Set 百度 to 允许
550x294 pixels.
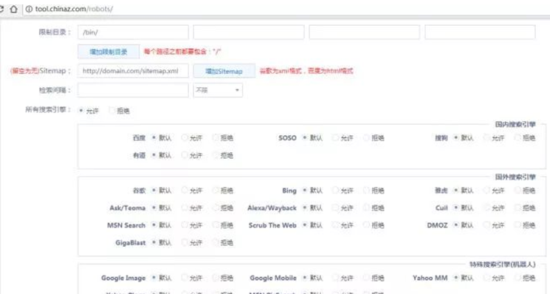pos(185,137)
